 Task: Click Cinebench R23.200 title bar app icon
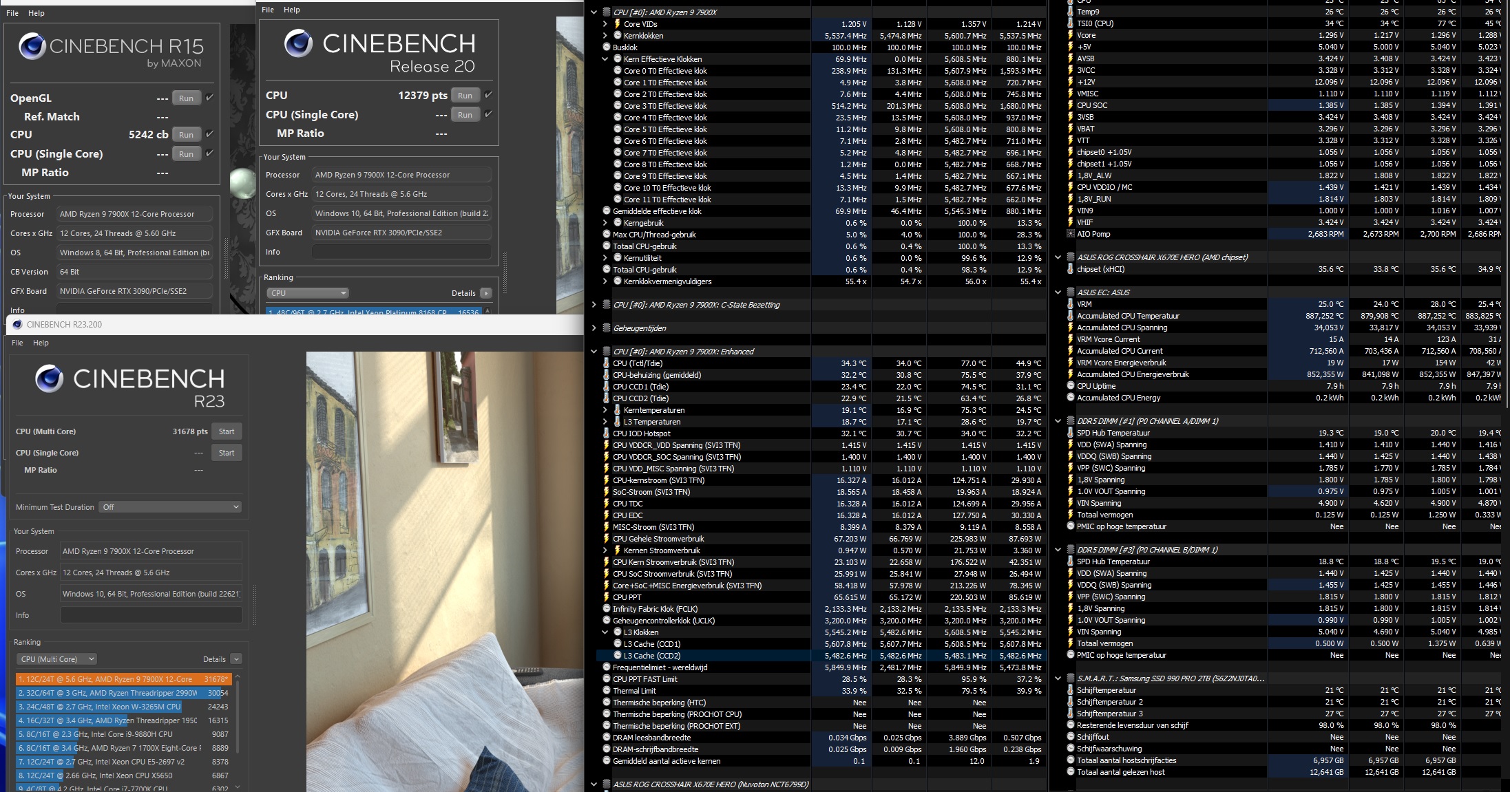tap(17, 325)
